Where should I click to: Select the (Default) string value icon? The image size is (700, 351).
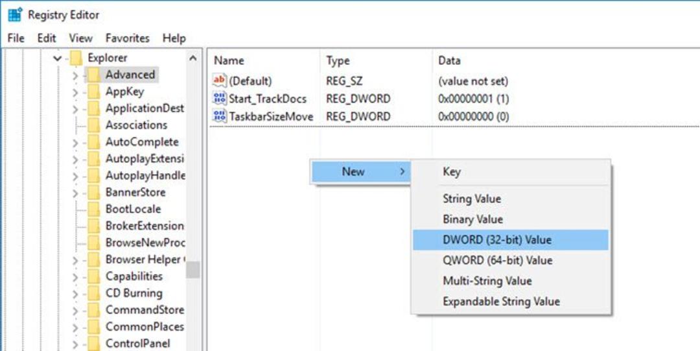click(220, 81)
